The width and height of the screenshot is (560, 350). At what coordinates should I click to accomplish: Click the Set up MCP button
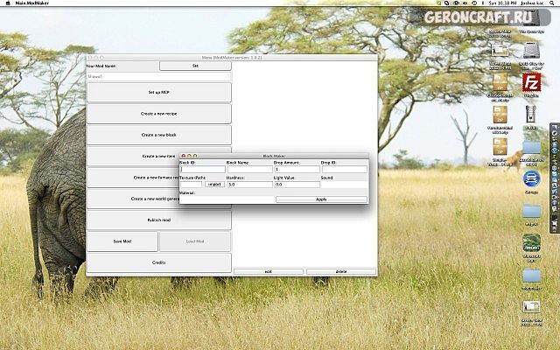(x=159, y=92)
